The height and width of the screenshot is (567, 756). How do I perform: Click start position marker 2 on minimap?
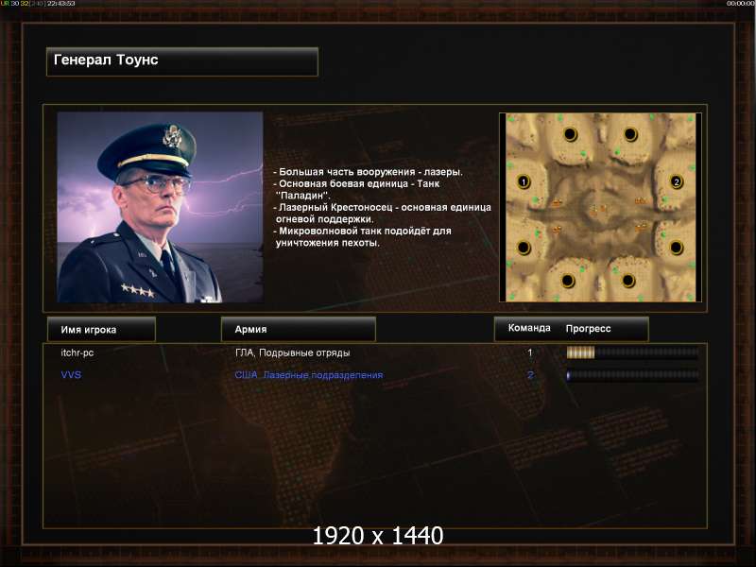677,181
